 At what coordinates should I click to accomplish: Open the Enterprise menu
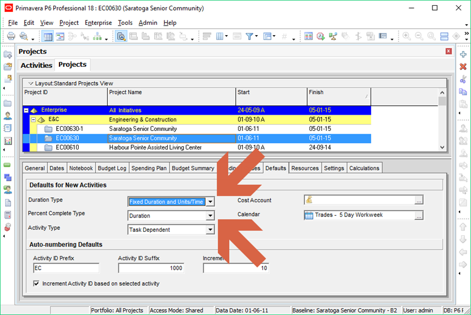(x=98, y=23)
